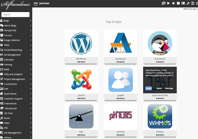Open the Joomla script logo
The height and width of the screenshot is (139, 198).
tap(81, 80)
